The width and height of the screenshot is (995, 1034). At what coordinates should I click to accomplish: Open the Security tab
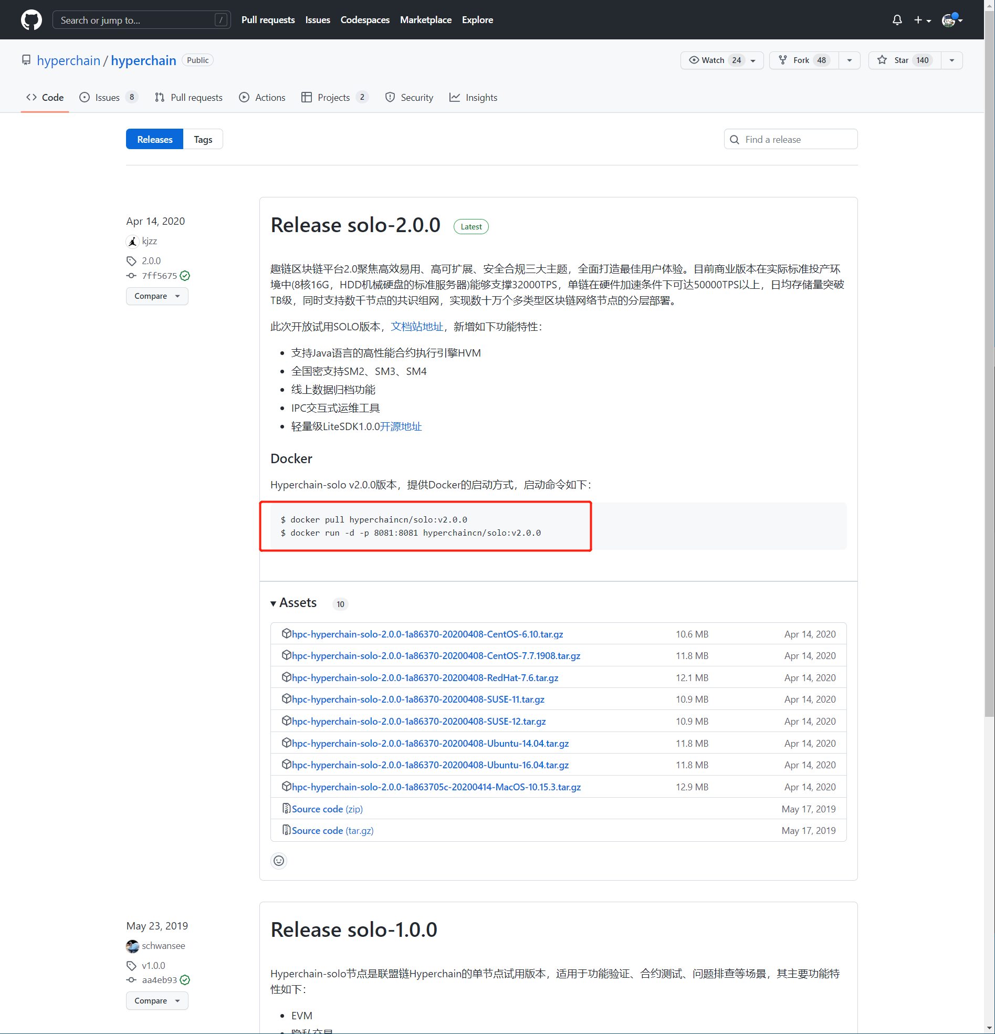pyautogui.click(x=410, y=98)
